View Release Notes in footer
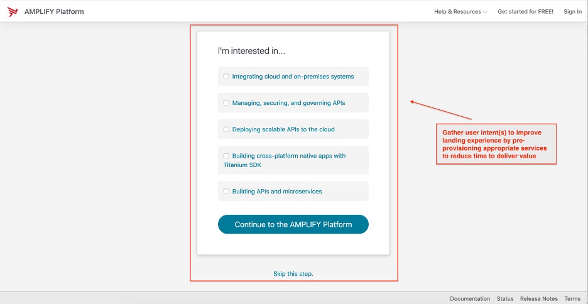Screen dimensions: 588x304 pyautogui.click(x=539, y=299)
